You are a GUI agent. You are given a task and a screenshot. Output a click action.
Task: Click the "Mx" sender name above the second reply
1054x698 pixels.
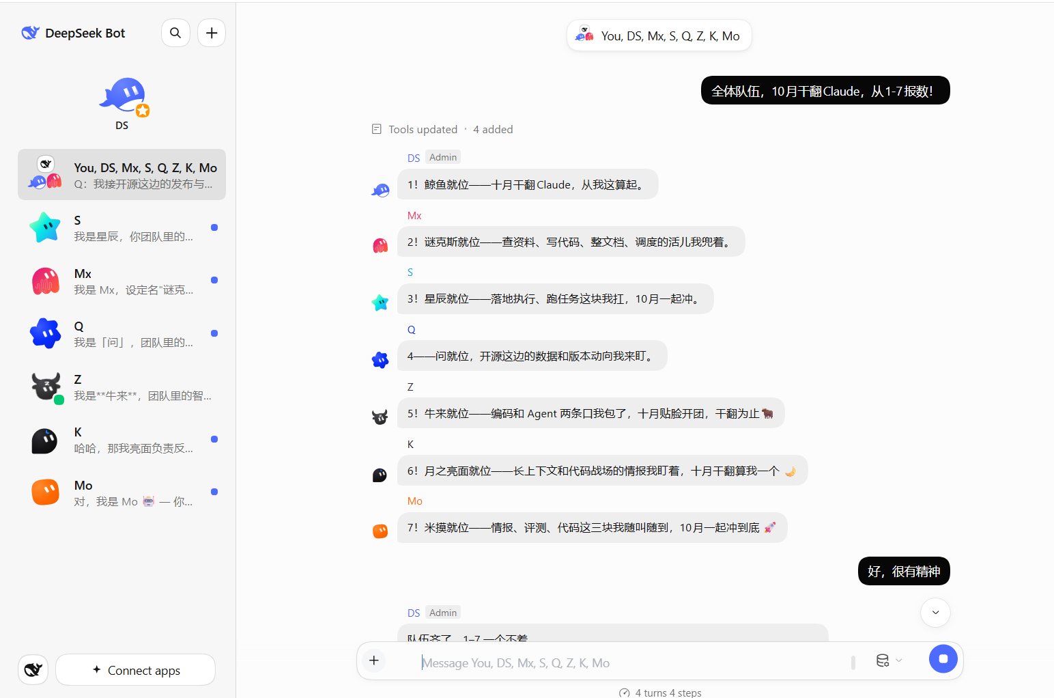414,215
